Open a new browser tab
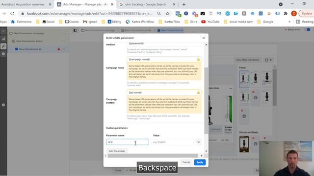The width and height of the screenshot is (314, 176). tap(184, 4)
